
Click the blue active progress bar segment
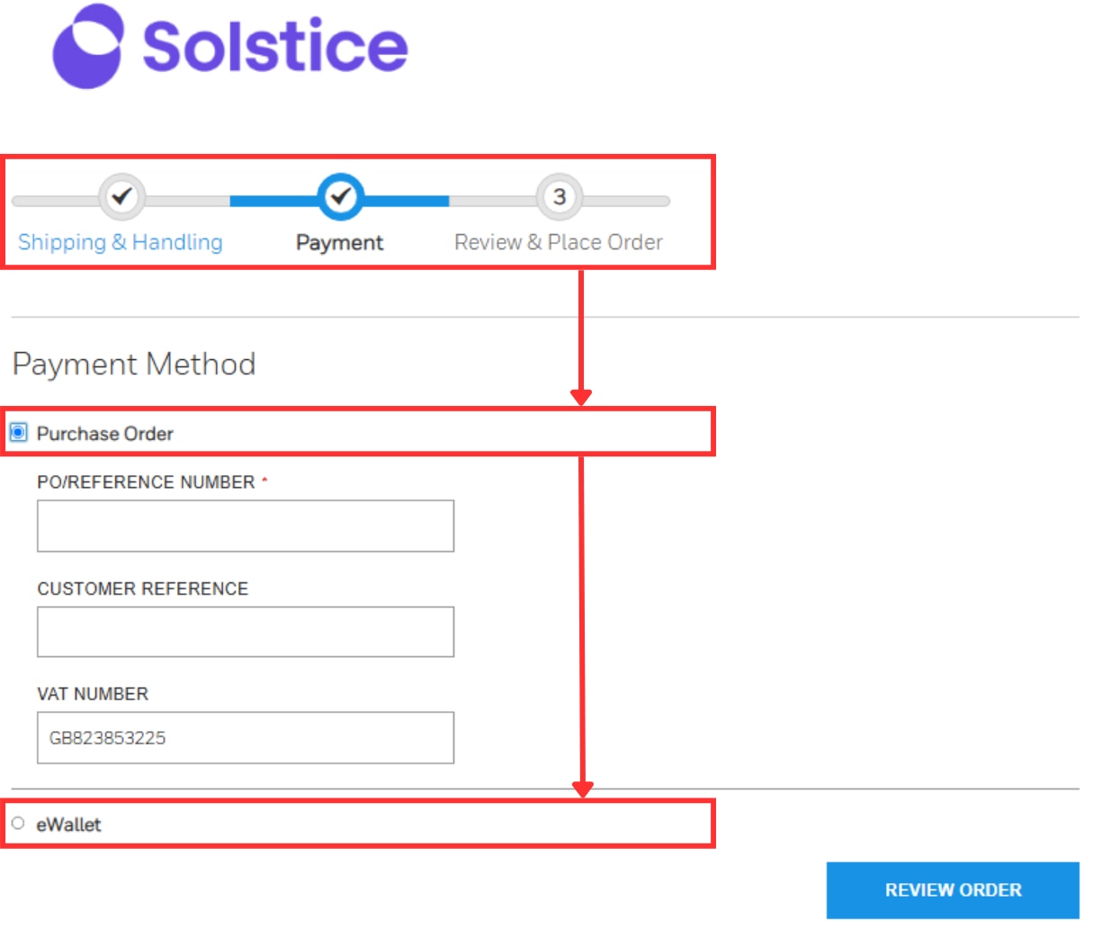[339, 201]
